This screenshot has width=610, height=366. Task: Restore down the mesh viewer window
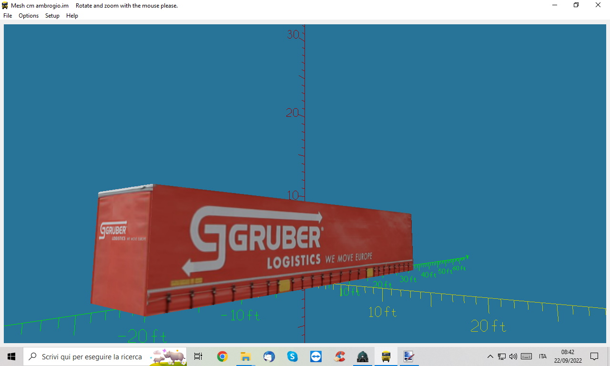[576, 5]
